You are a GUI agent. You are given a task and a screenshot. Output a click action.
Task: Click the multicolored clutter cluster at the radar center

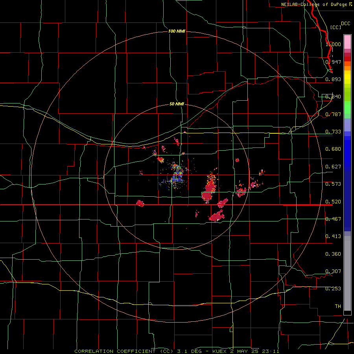tap(176, 177)
